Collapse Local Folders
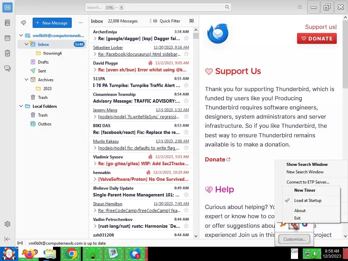The image size is (348, 261). point(21,106)
